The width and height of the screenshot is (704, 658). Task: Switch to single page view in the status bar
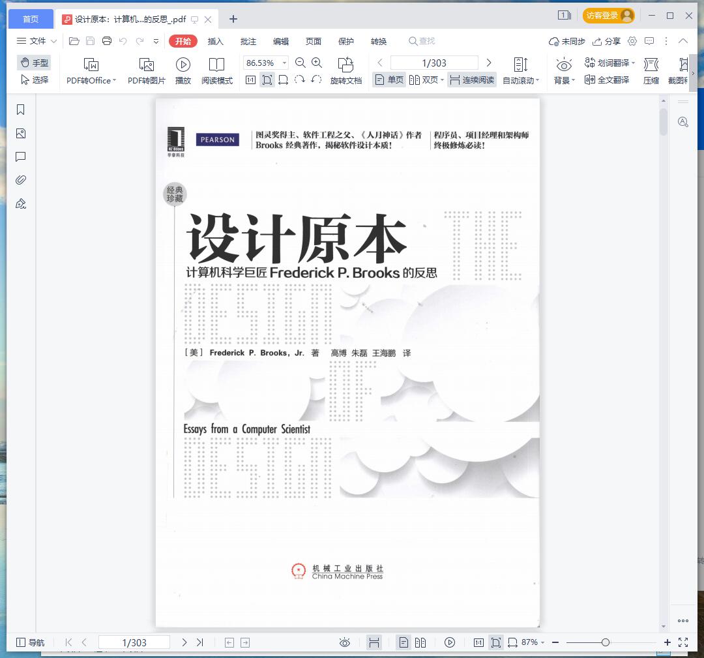[403, 642]
